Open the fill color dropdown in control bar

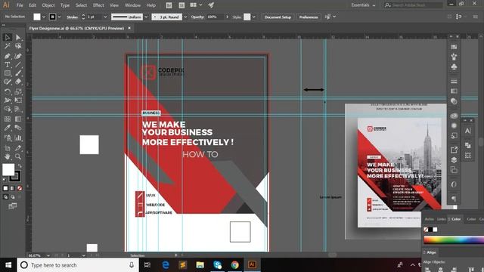(x=44, y=17)
